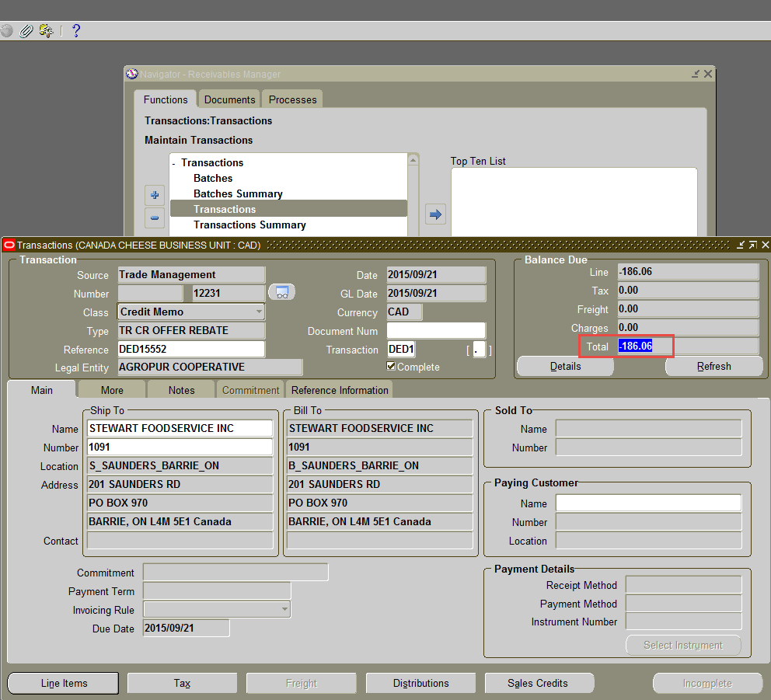Click the blue plus expand icon
Image resolution: width=771 pixels, height=700 pixels.
[155, 195]
